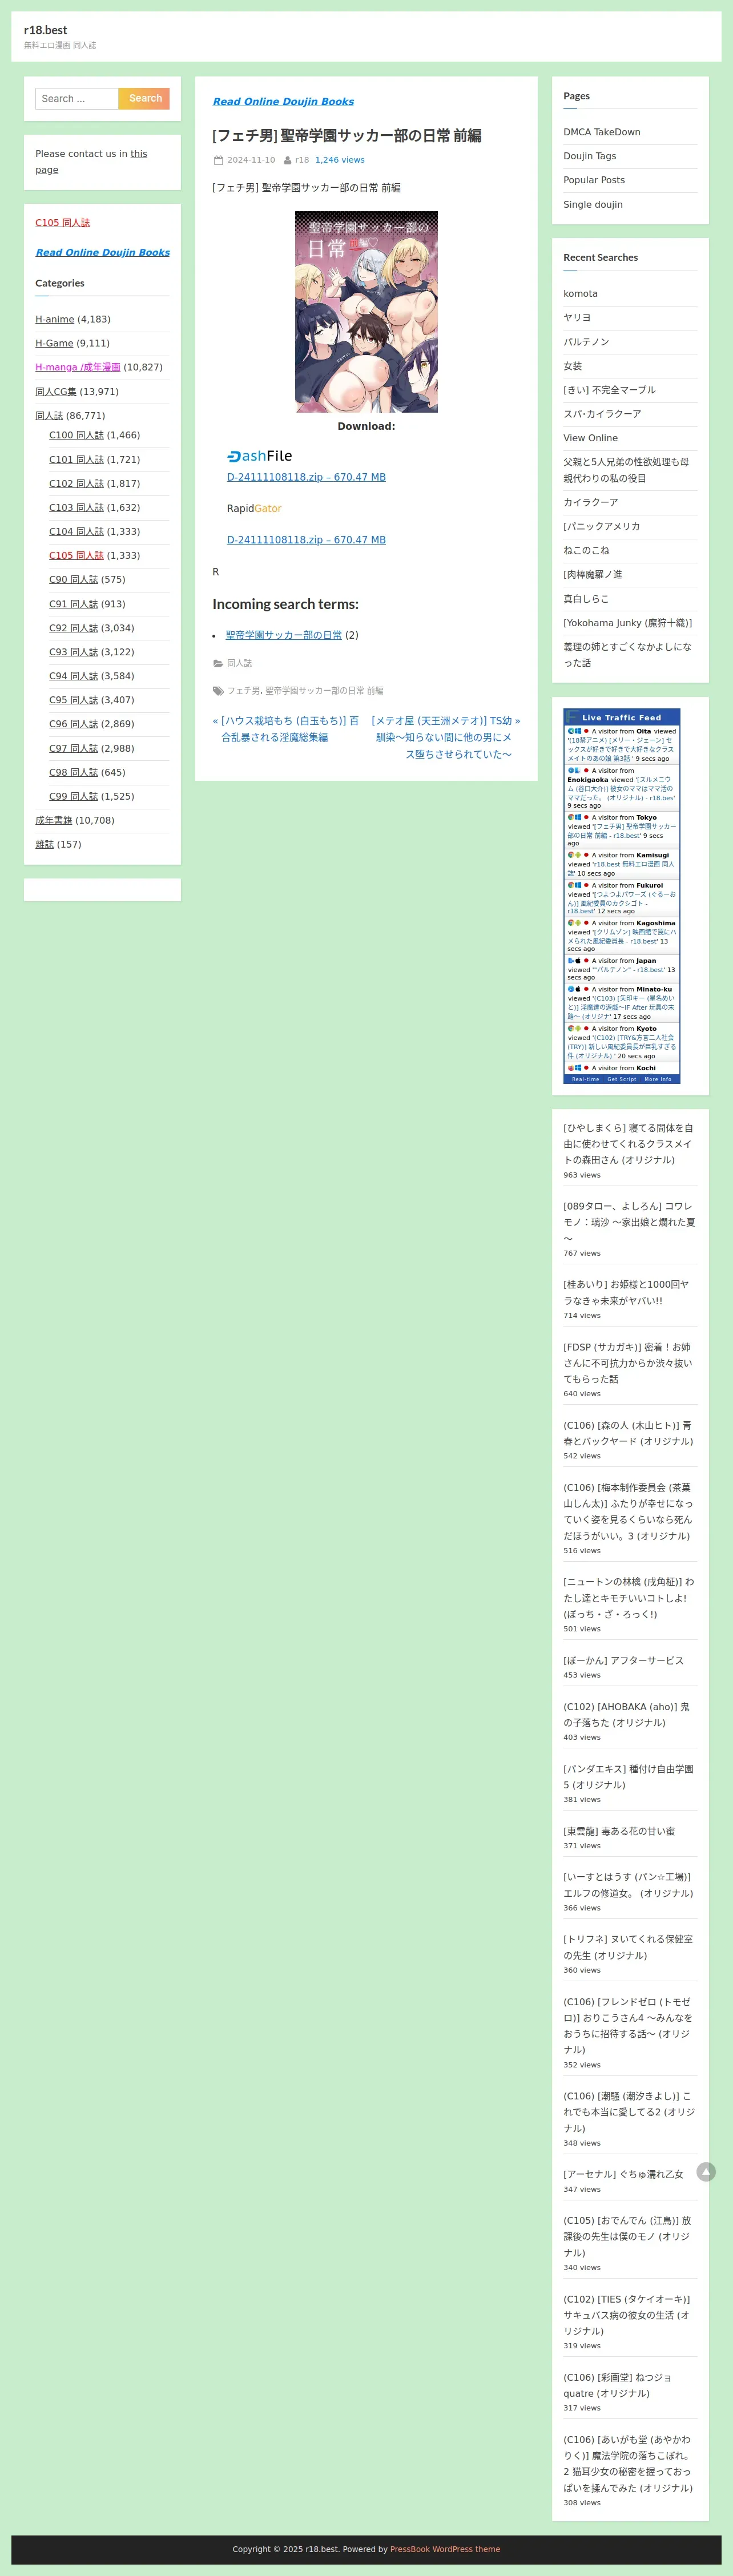Open the PressBook WordPress theme footer link
This screenshot has height=2576, width=733.
(445, 2549)
